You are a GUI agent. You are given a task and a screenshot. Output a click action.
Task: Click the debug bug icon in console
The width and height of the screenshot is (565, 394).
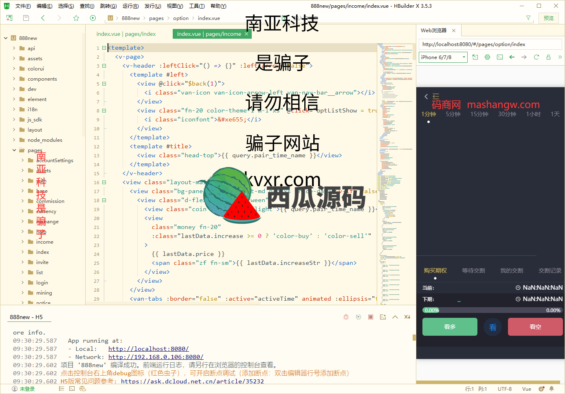pos(346,317)
